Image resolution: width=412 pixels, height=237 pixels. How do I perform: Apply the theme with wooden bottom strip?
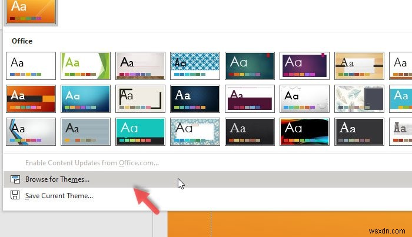tap(140, 66)
